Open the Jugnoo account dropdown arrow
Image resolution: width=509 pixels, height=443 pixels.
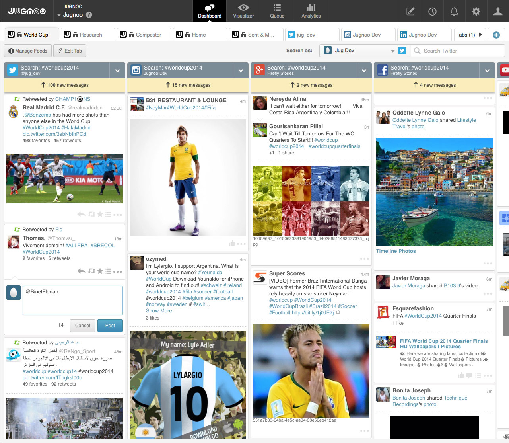click(x=59, y=15)
